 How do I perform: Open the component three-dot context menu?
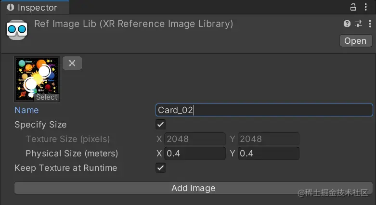point(370,24)
